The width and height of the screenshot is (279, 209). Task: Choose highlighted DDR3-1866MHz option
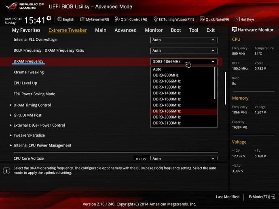pos(184,111)
